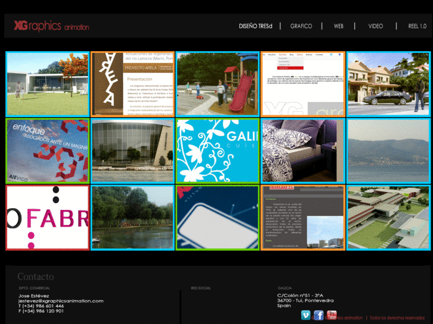Viewport: 433px width, 324px height.
Task: Open the lake with trees thumbnail
Action: click(133, 218)
